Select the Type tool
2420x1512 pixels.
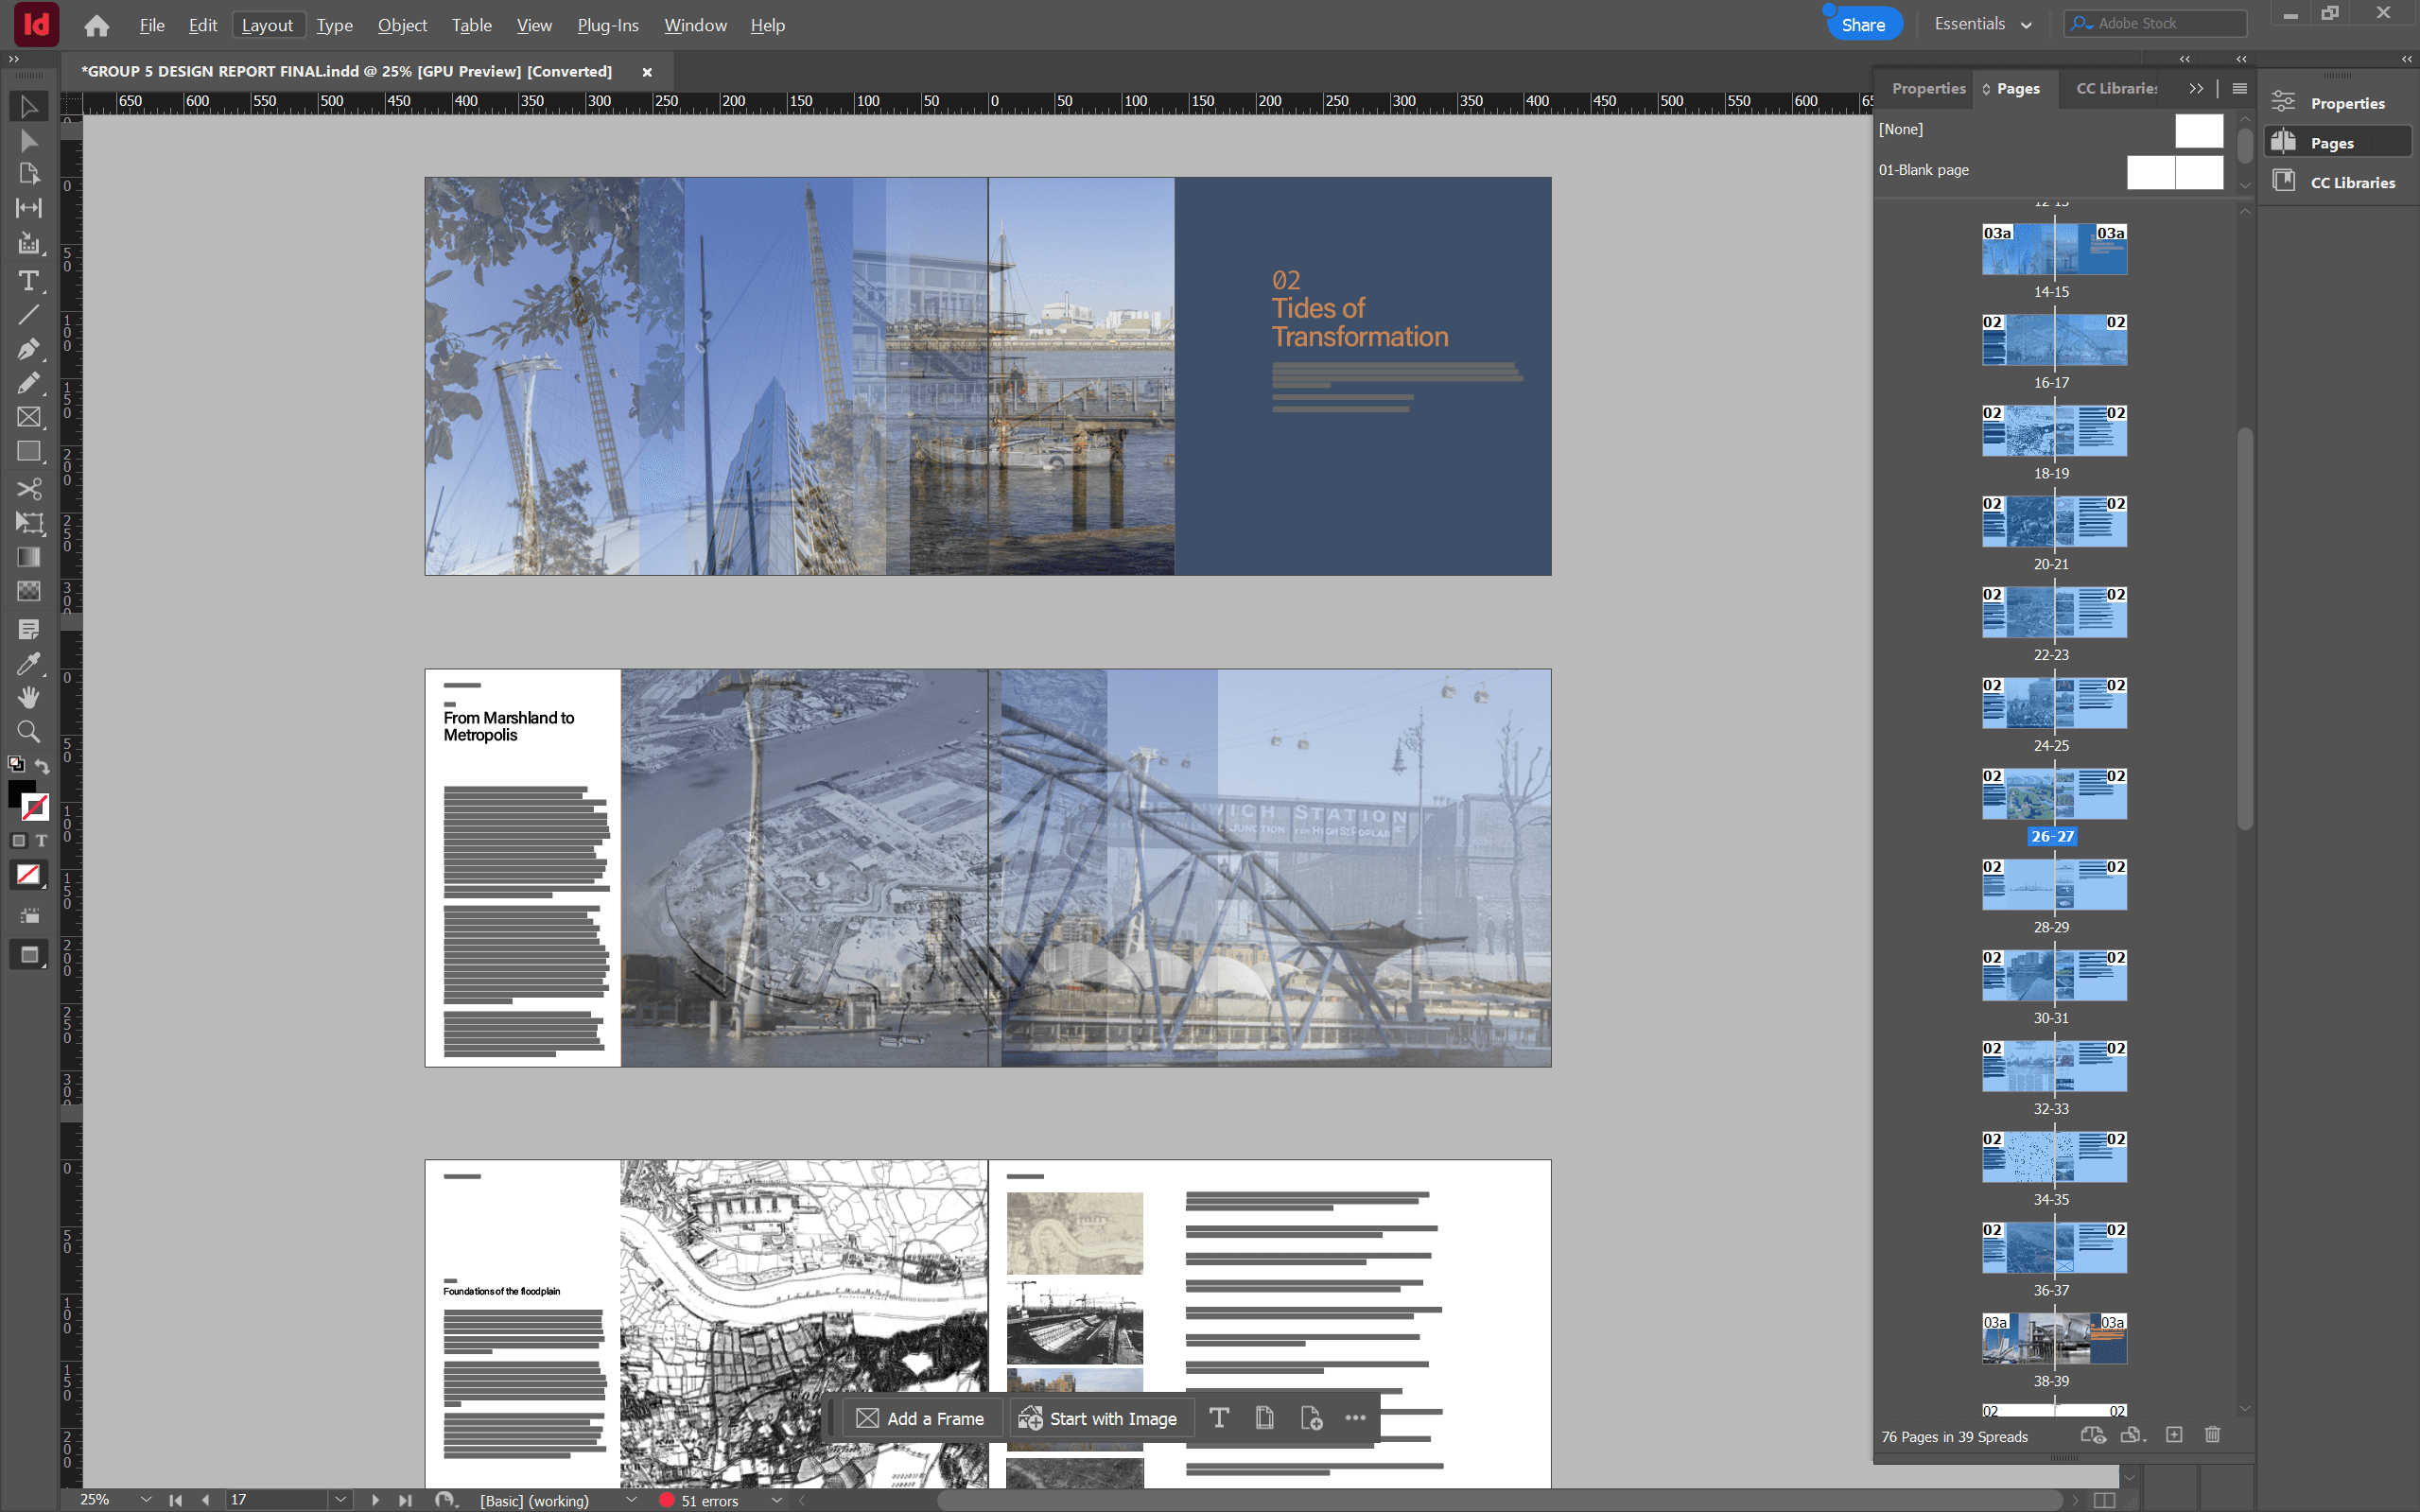click(x=28, y=281)
